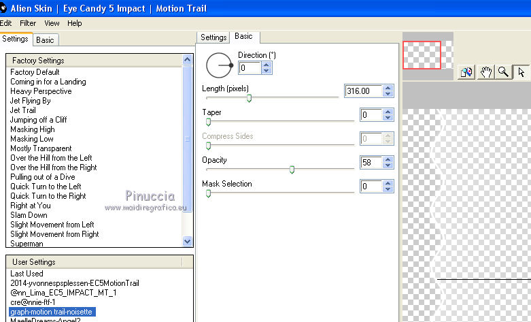Click the Factory Settings header
531x322 pixels.
(94, 61)
